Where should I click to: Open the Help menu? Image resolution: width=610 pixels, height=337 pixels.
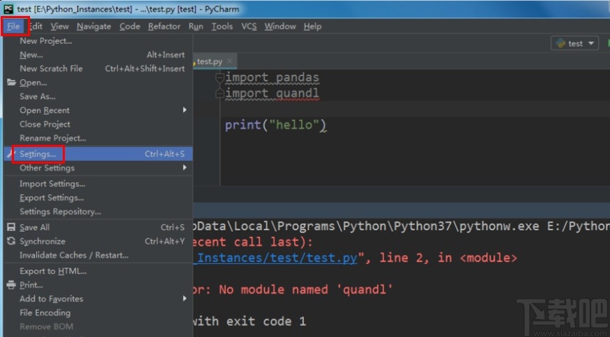click(x=313, y=26)
